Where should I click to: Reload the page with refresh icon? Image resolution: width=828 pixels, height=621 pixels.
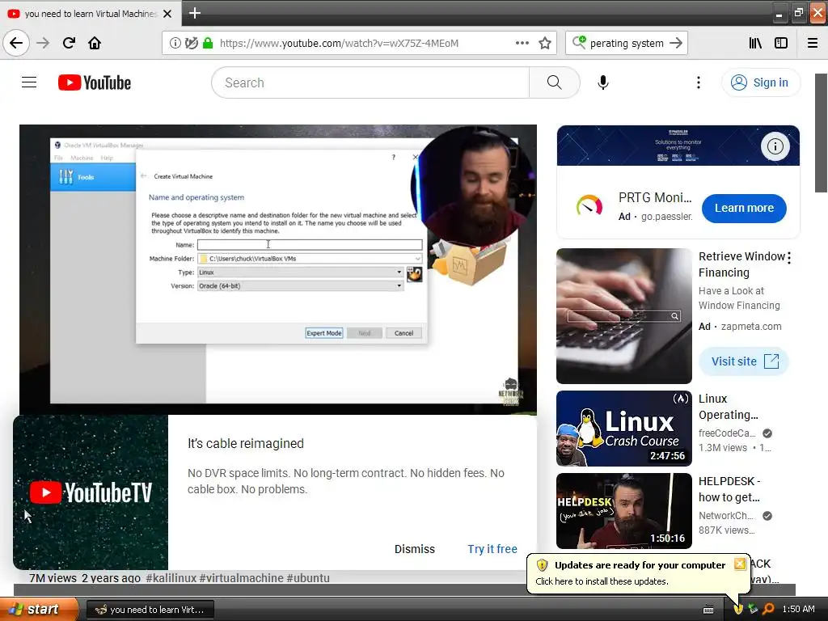click(x=69, y=43)
